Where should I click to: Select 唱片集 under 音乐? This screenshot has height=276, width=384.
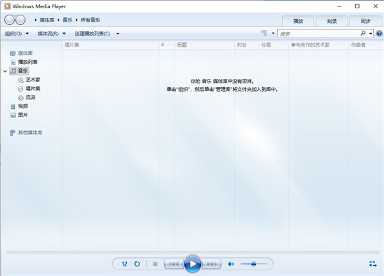33,88
